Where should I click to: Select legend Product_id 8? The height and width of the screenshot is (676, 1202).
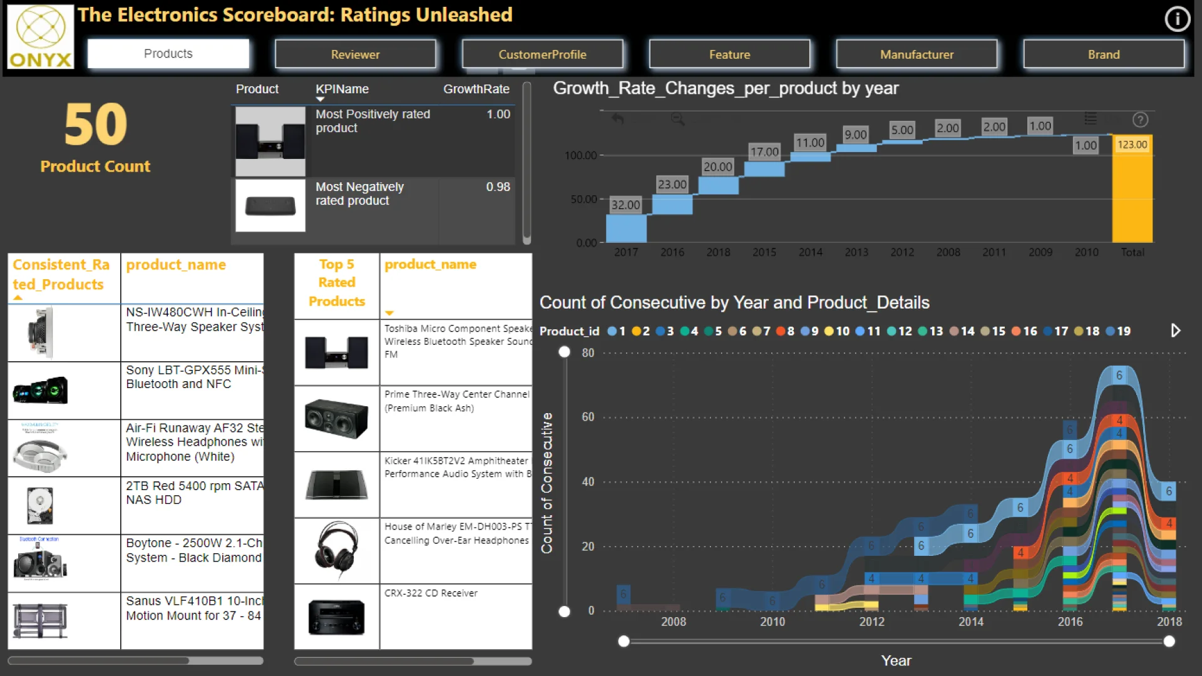(x=785, y=331)
